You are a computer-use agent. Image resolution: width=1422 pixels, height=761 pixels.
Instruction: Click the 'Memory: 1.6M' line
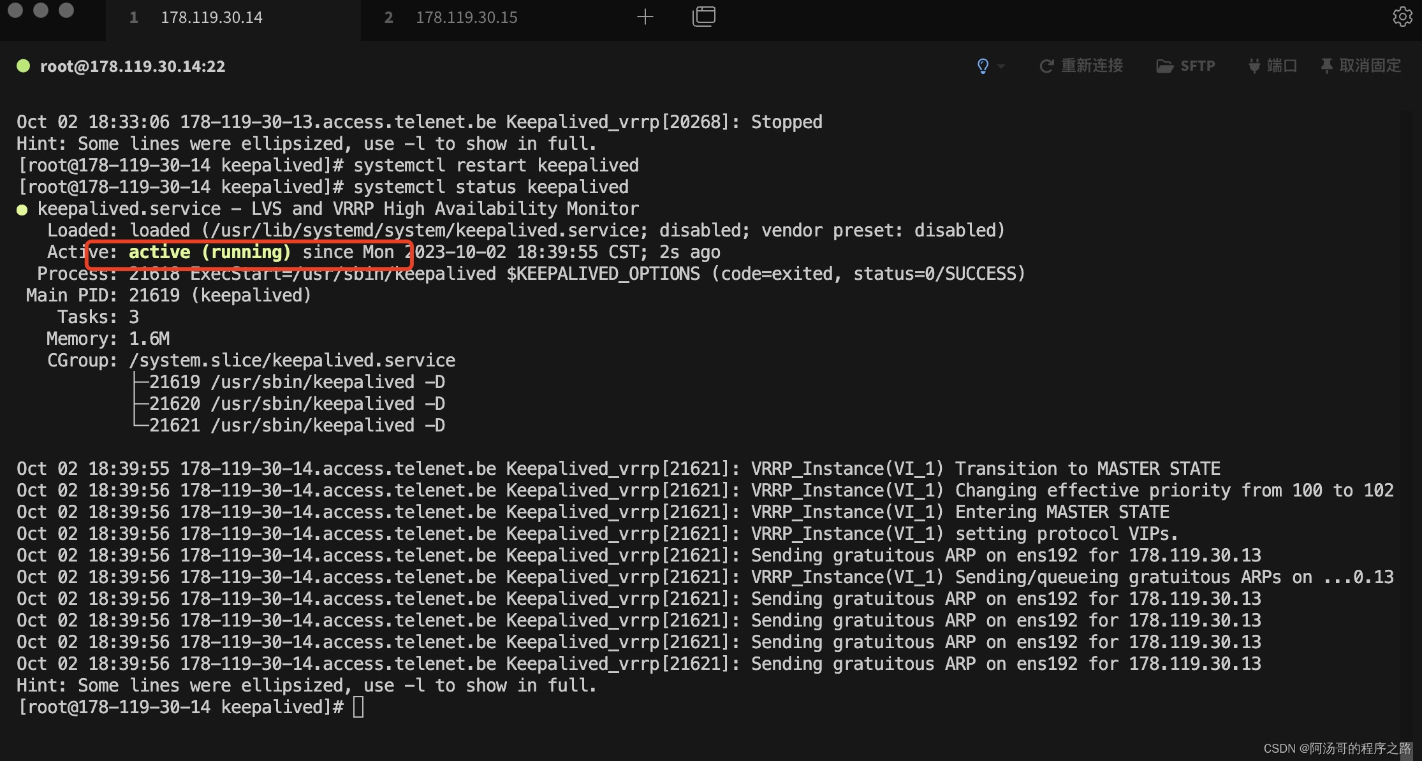108,338
